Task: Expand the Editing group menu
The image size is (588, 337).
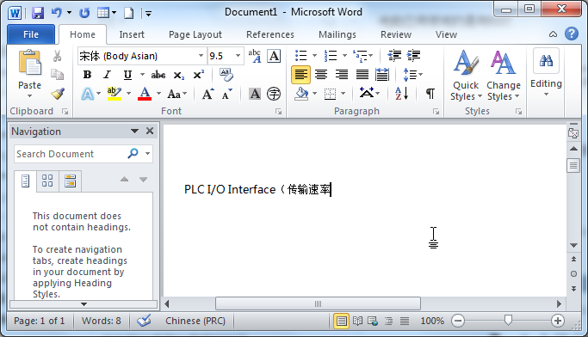Action: coord(546,73)
